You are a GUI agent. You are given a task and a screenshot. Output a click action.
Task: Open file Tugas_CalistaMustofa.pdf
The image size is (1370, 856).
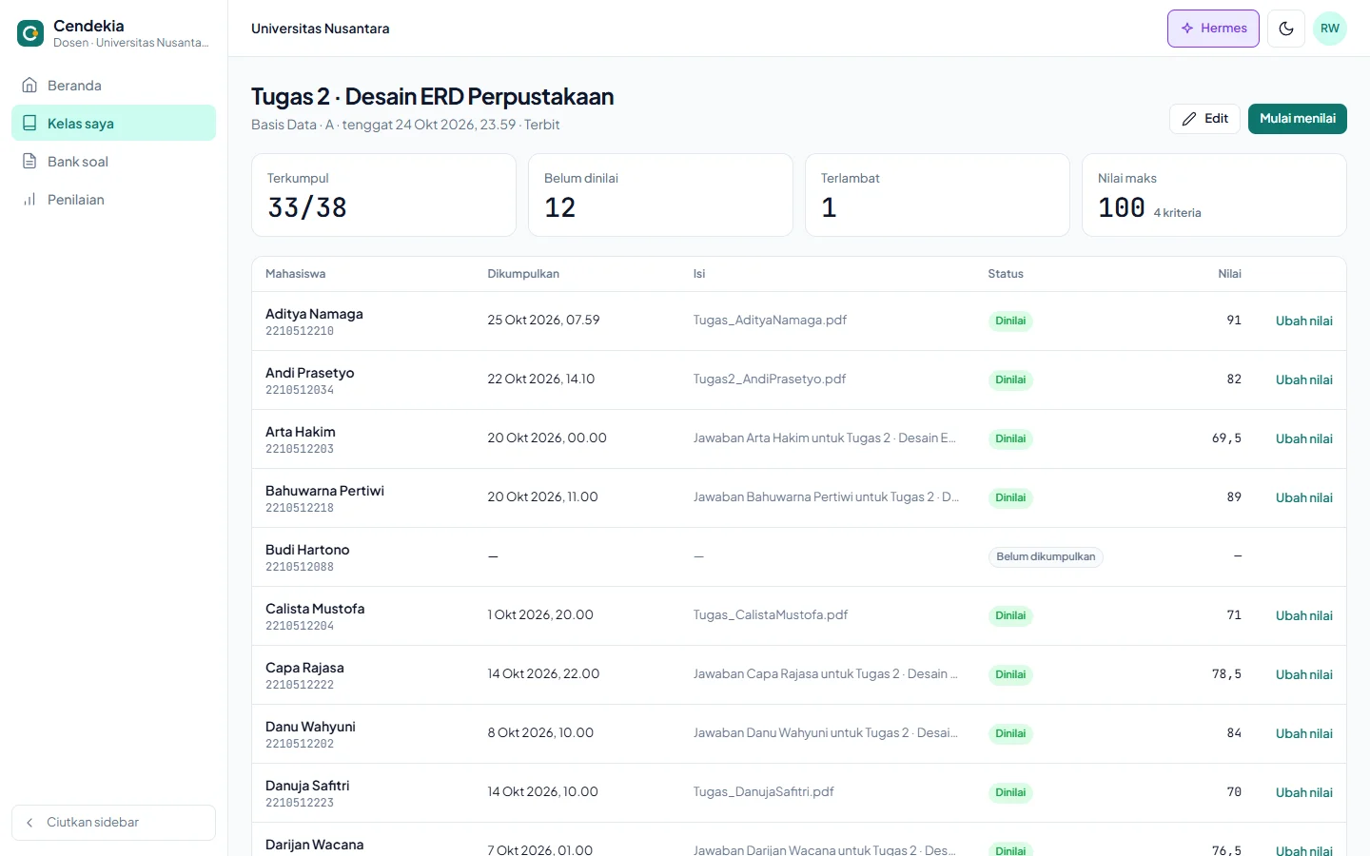771,615
